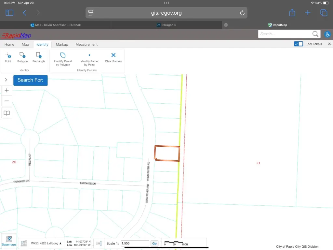Image resolution: width=333 pixels, height=250 pixels.
Task: Open the Basemaps selector
Action: pyautogui.click(x=9, y=241)
